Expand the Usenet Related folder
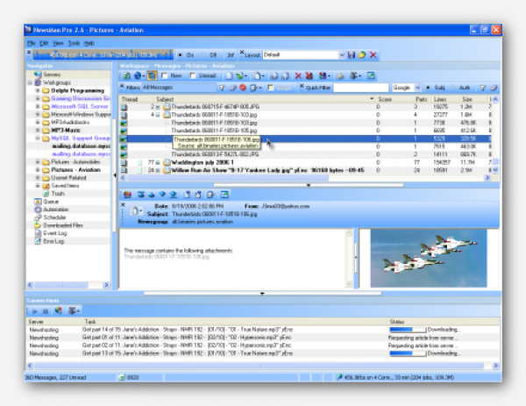This screenshot has width=526, height=406. 38,178
